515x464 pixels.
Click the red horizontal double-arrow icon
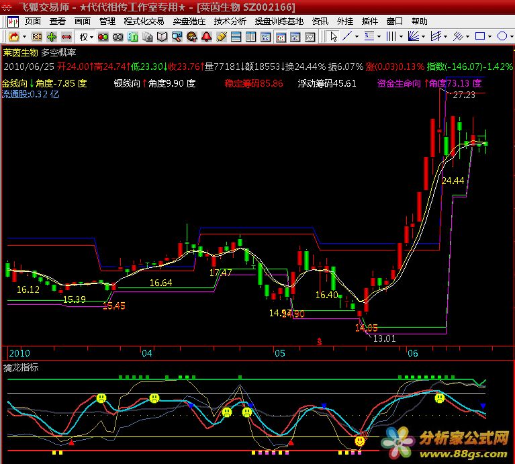66,36
